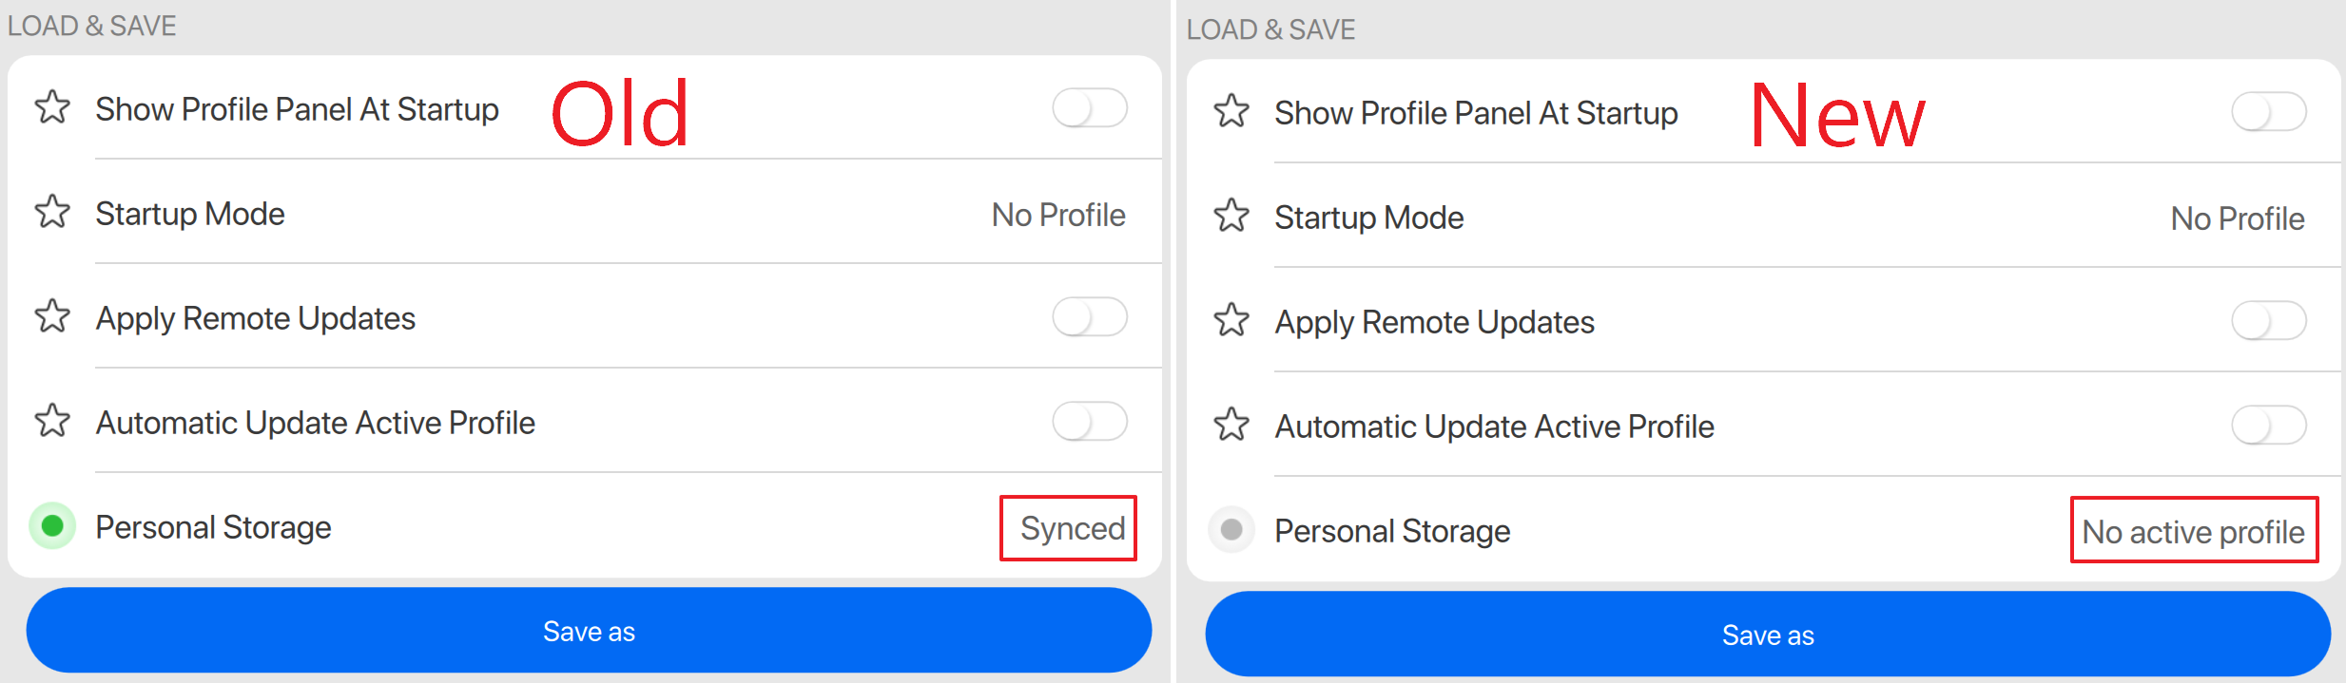Toggle Show Profile Panel At Startup in Old panel

1090,108
